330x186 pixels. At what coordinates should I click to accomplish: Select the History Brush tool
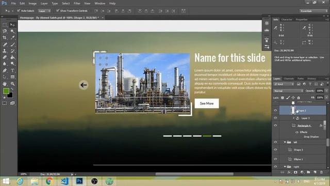[x=12, y=51]
